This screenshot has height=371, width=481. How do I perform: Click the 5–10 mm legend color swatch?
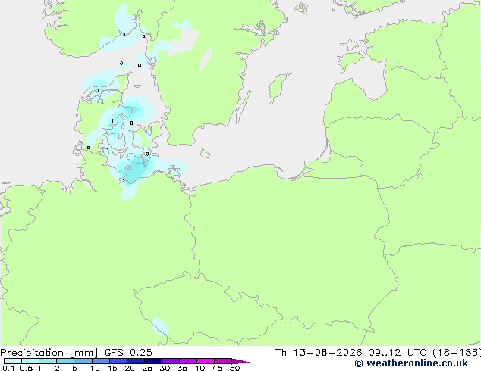83,361
